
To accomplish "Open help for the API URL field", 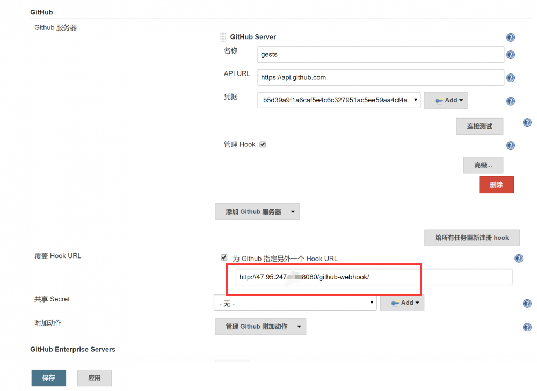I will [510, 77].
